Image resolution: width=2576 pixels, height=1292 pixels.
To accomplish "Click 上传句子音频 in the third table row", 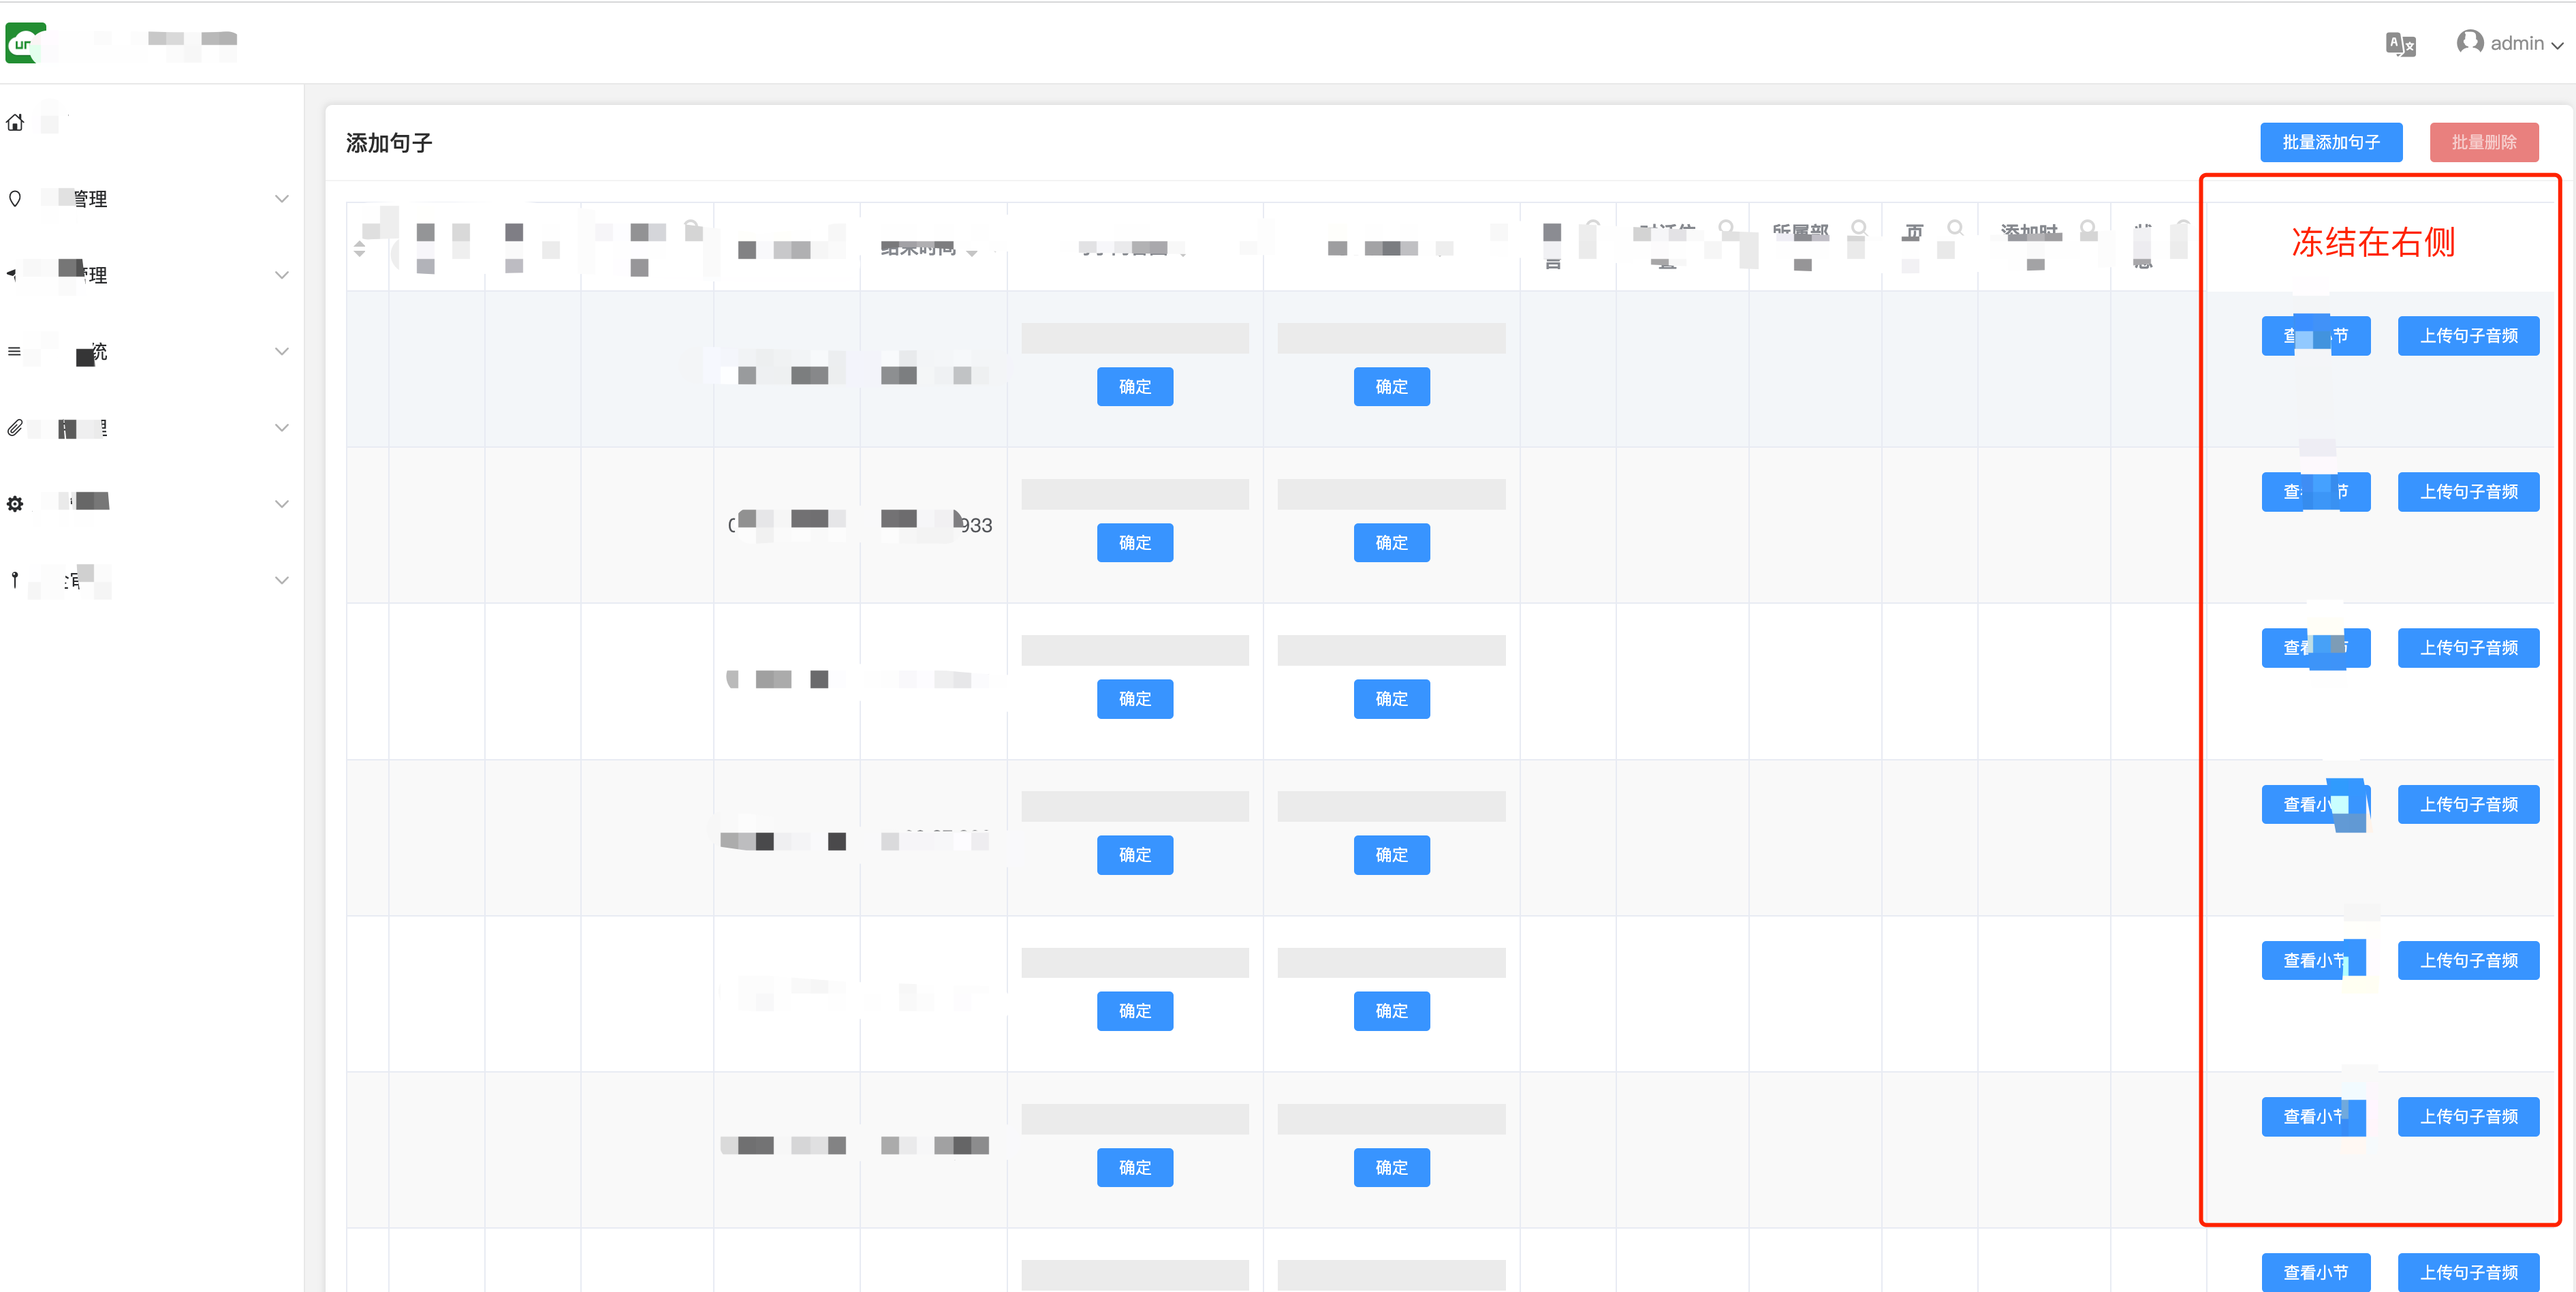I will [x=2468, y=647].
